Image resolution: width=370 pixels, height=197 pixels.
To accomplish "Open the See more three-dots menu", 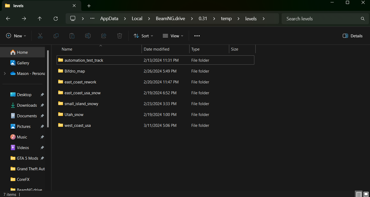I will click(x=197, y=36).
